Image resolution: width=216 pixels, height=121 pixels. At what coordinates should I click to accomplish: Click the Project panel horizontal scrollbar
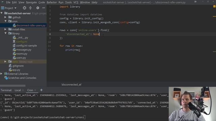point(13,86)
